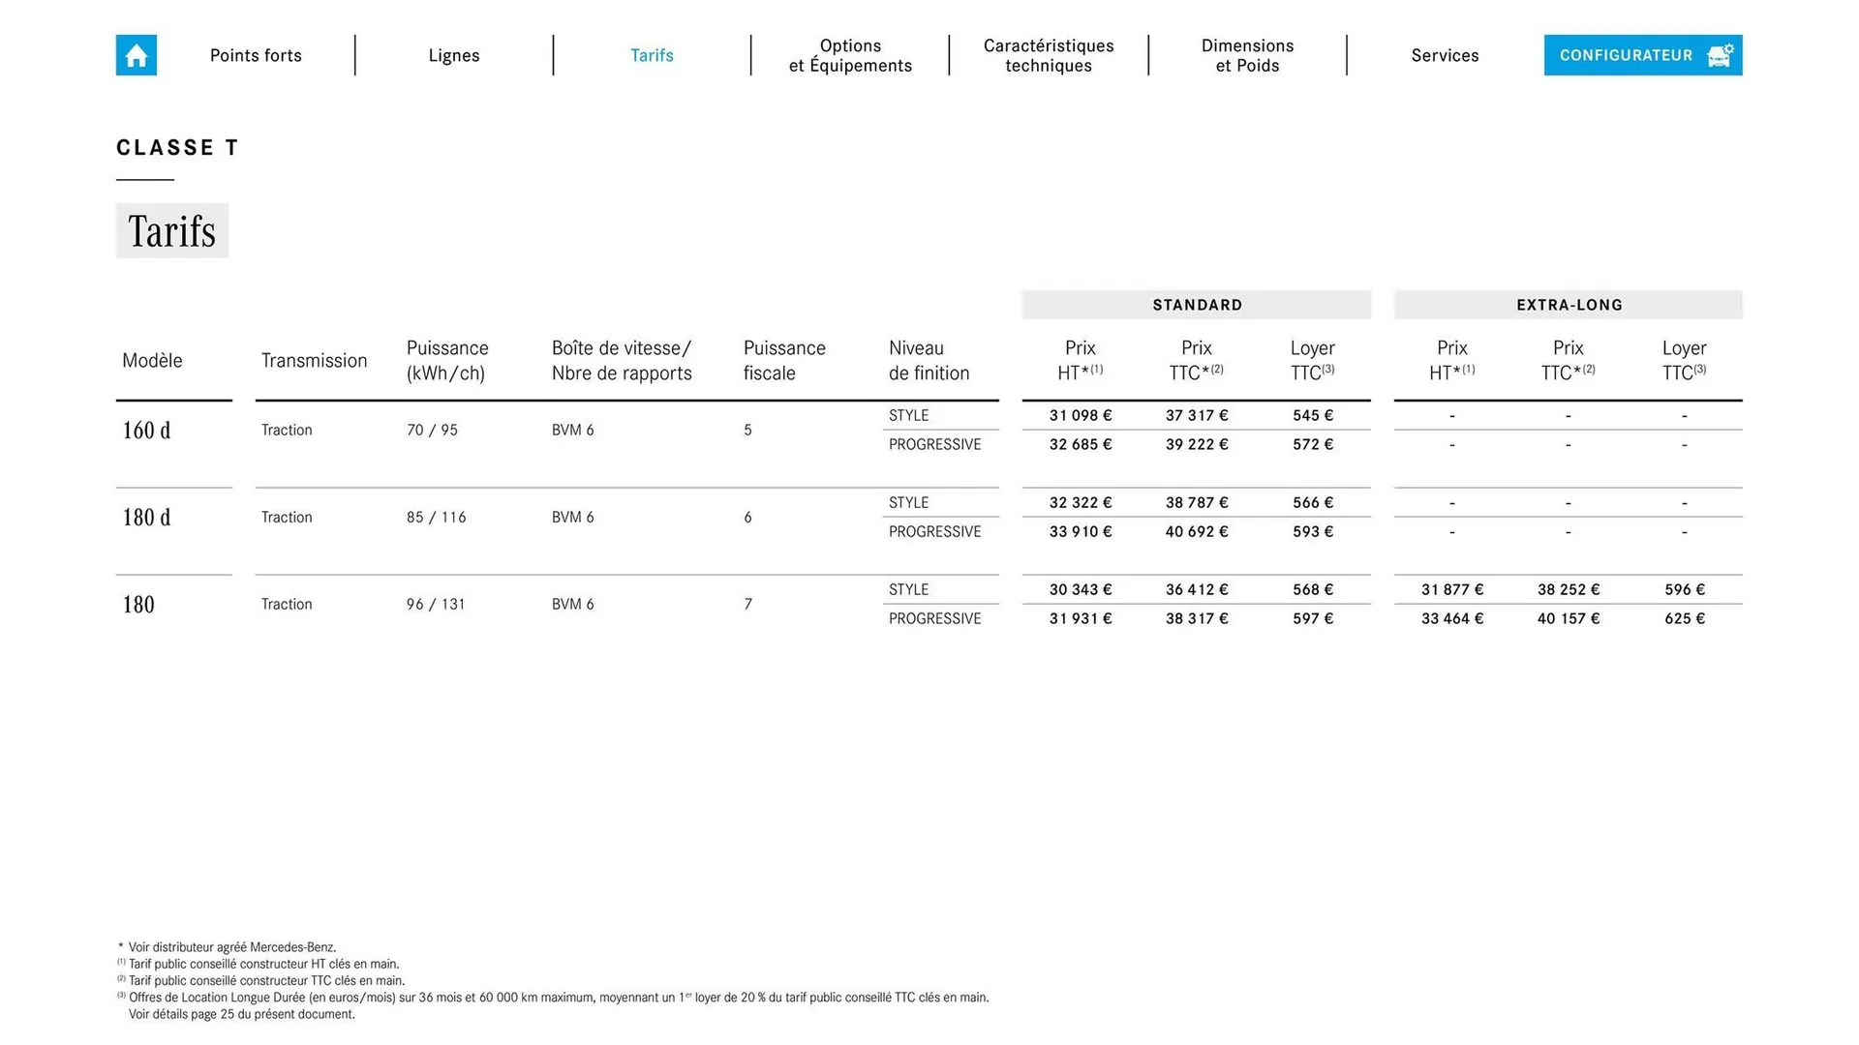Click the 37 317 € TTC price
The height and width of the screenshot is (1045, 1859).
(1197, 415)
